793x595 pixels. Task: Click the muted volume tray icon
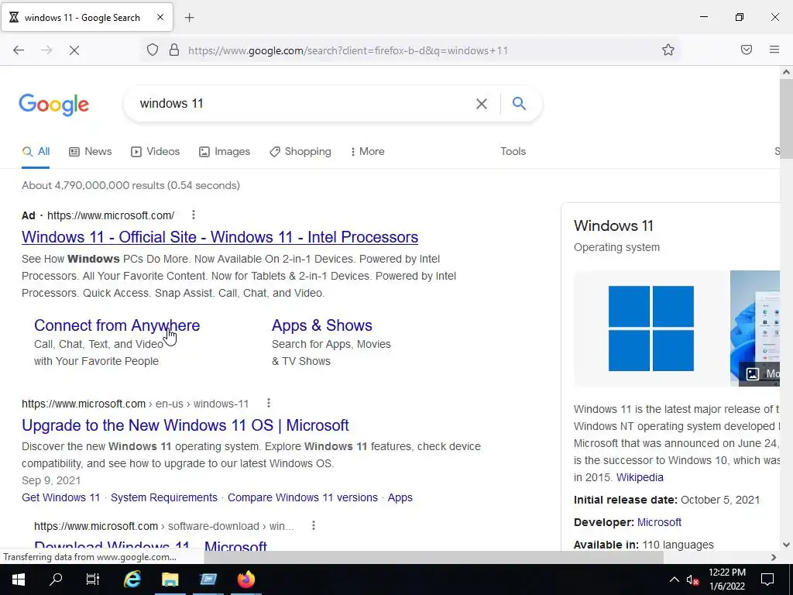(692, 580)
